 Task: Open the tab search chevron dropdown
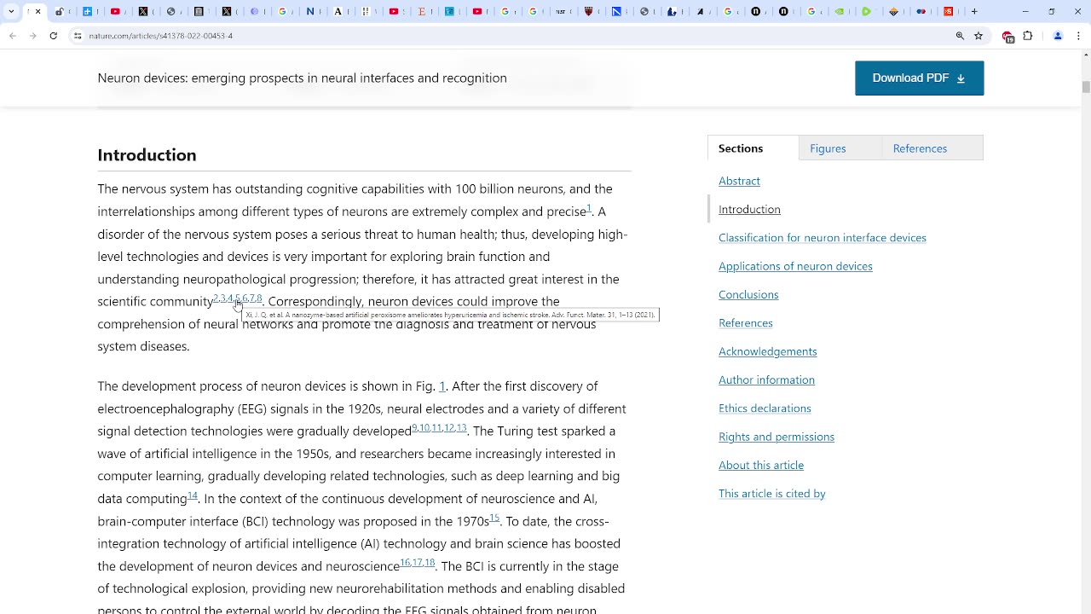(x=11, y=12)
